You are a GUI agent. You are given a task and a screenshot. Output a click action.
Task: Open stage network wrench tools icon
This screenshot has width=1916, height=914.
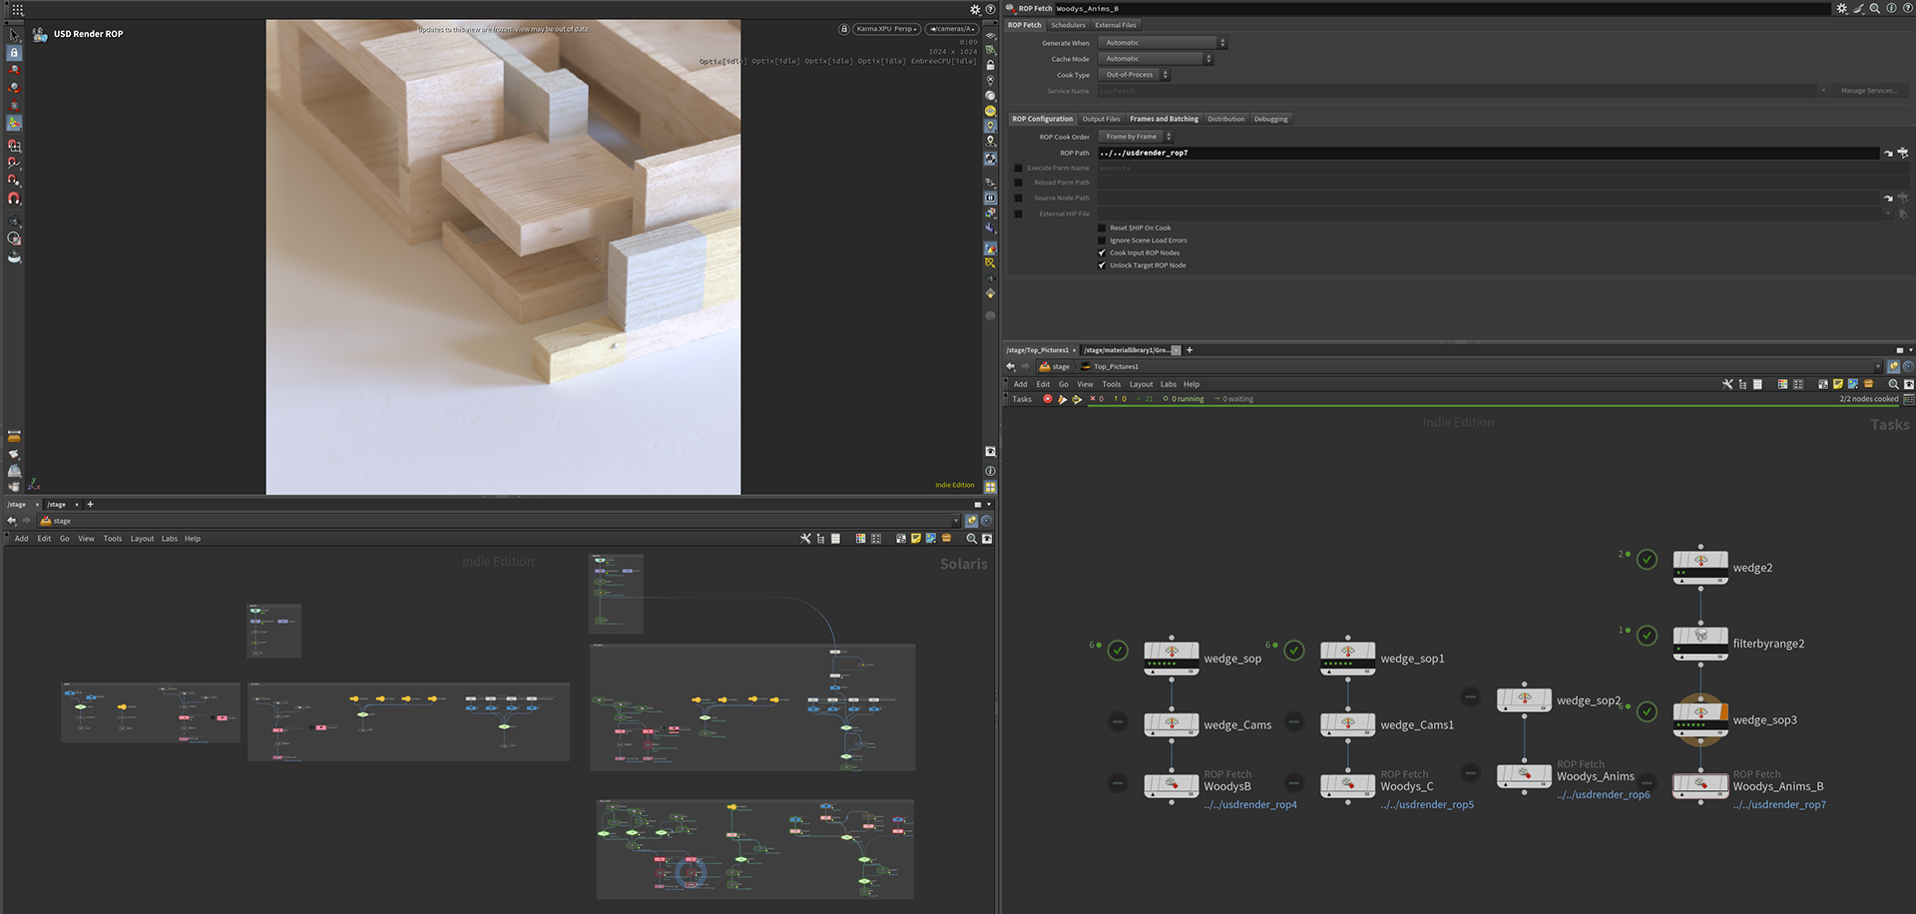click(x=805, y=539)
